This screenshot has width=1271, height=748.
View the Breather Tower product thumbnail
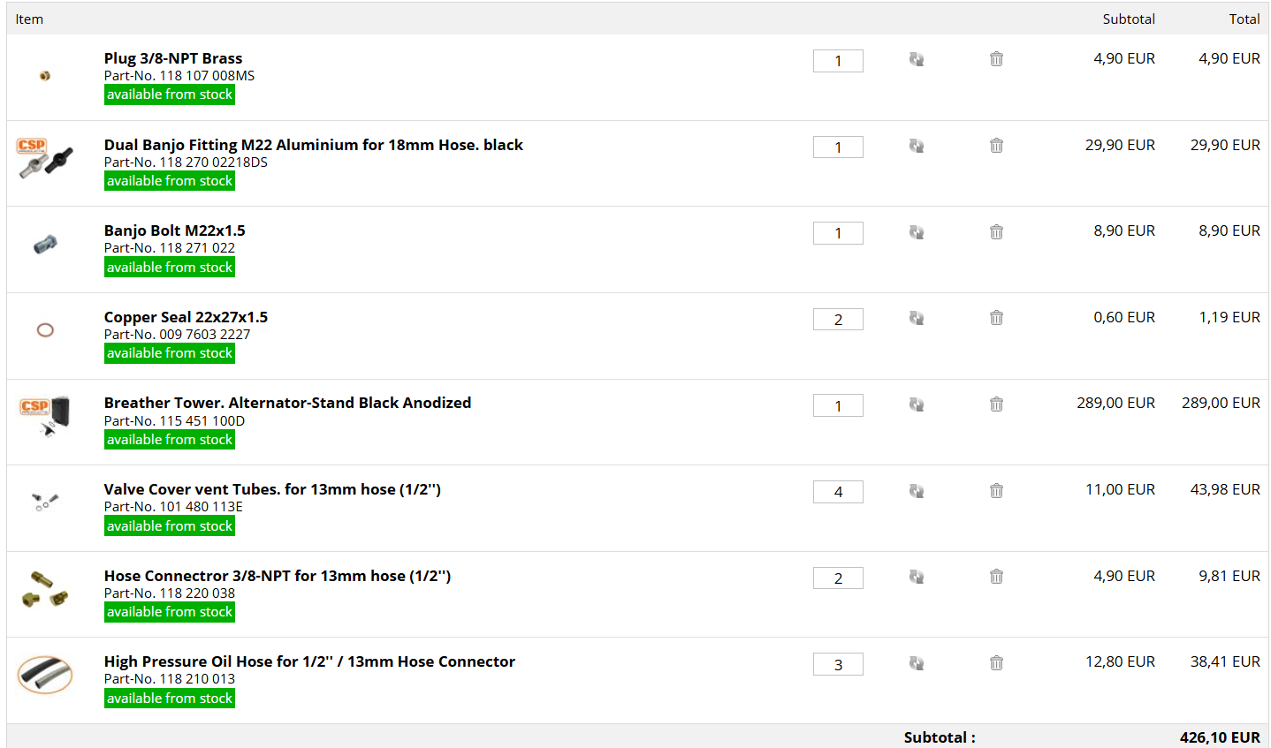(45, 416)
